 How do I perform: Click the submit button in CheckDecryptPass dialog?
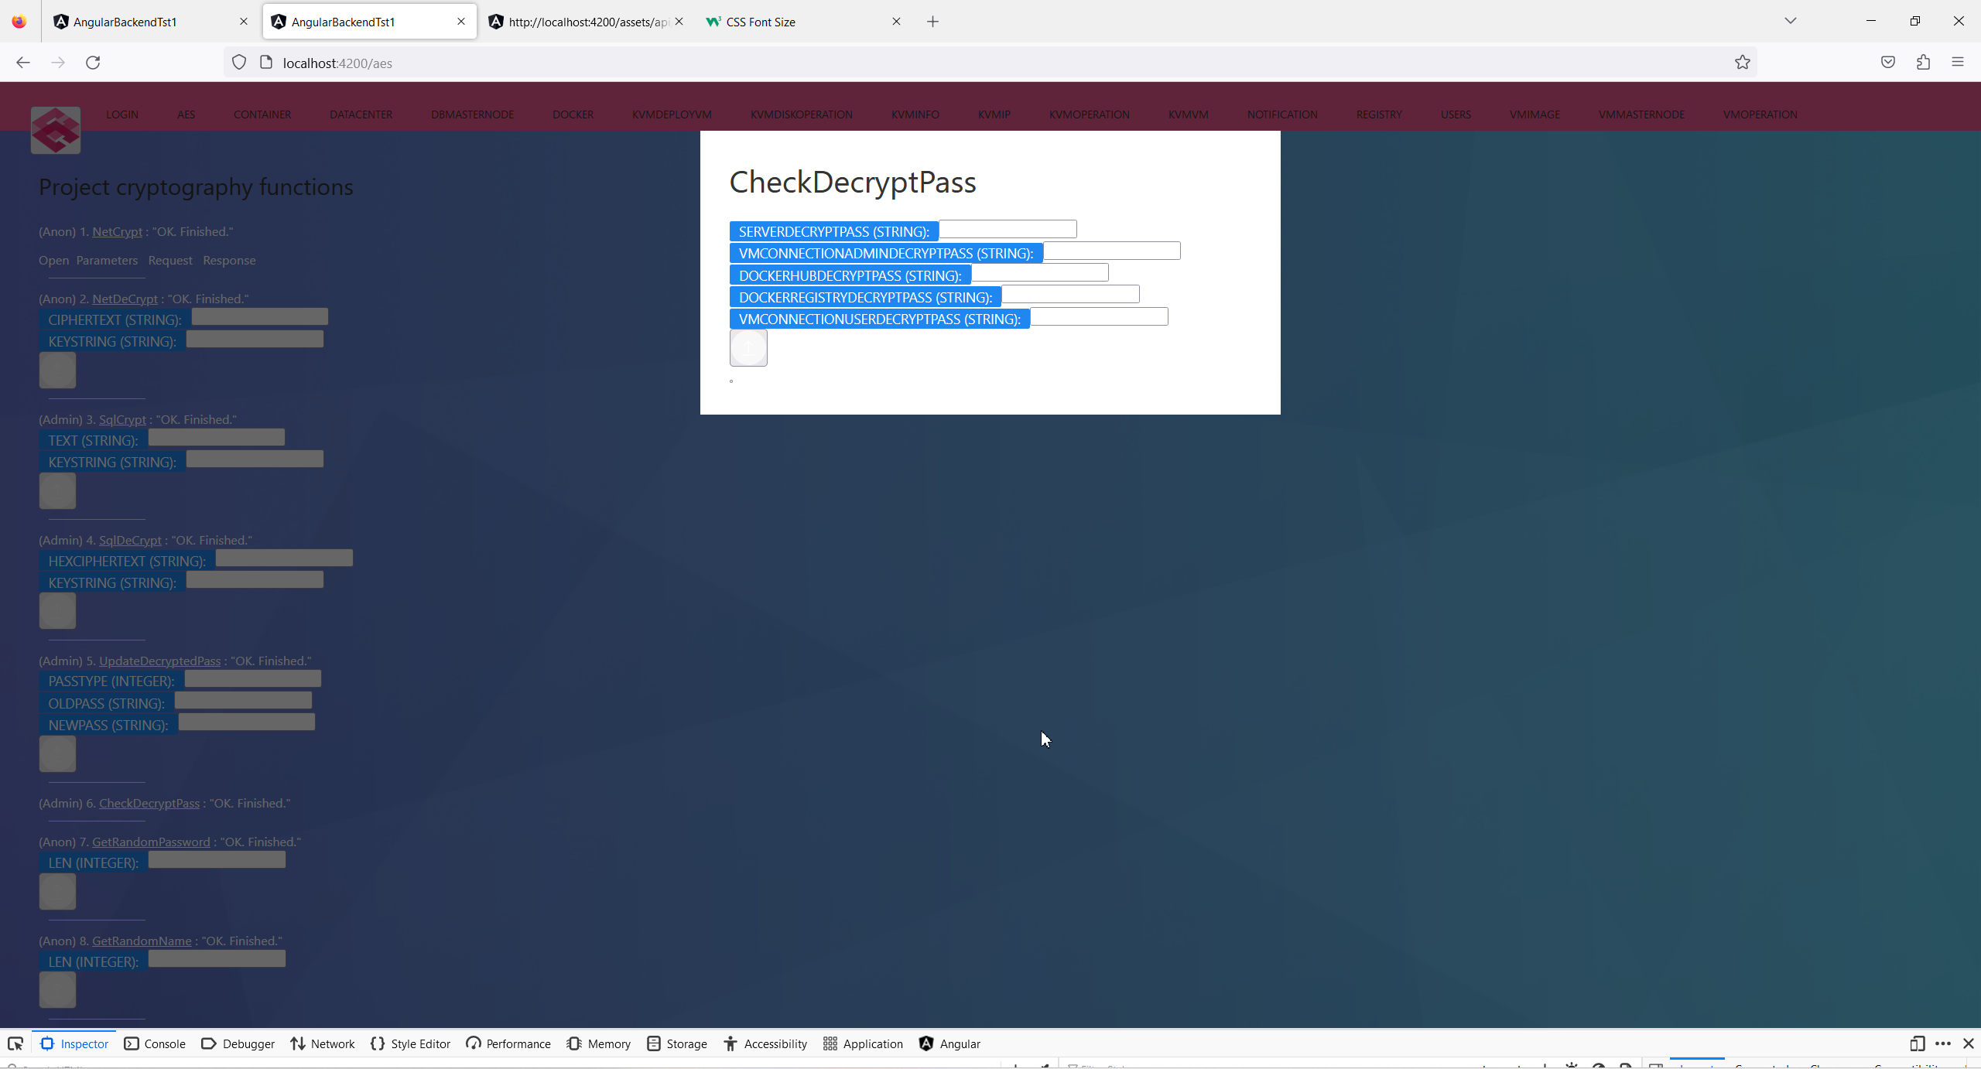point(748,348)
